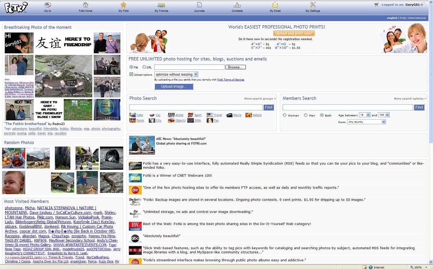
Task: Click the GaryGS1 logged-in username
Action: click(x=413, y=5)
